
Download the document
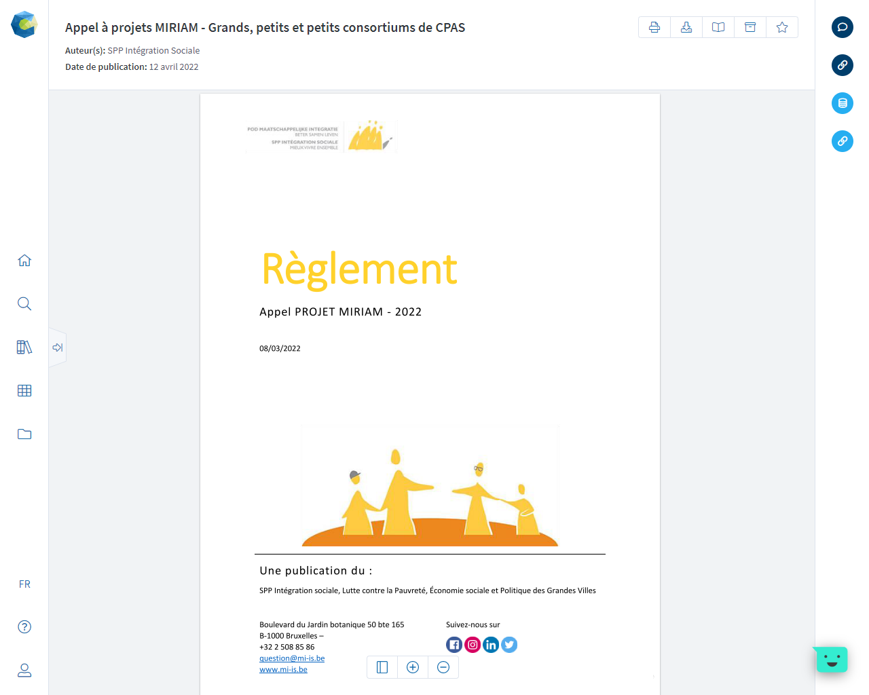[686, 27]
